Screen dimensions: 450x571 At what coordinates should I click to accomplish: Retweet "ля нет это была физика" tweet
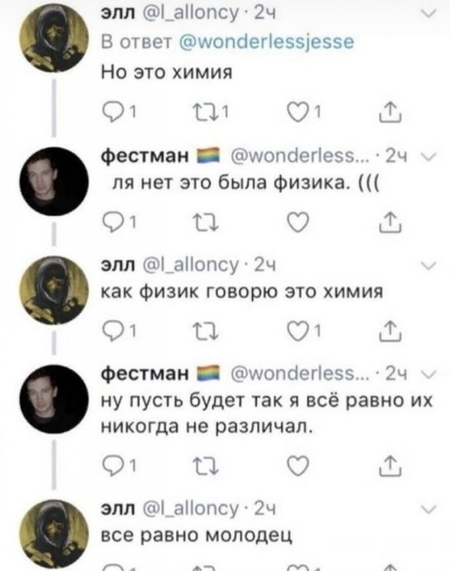[x=206, y=222]
